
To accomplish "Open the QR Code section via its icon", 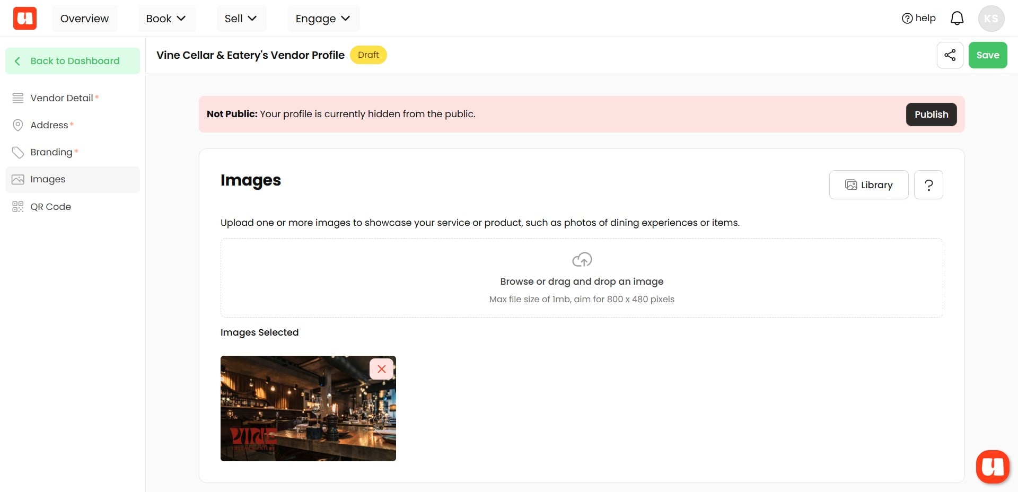I will point(17,206).
